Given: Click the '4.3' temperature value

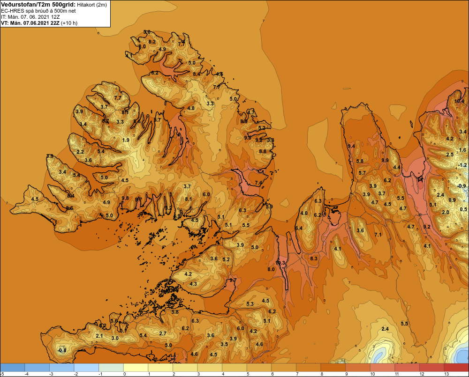Looking at the screenshot, I should point(193,284).
